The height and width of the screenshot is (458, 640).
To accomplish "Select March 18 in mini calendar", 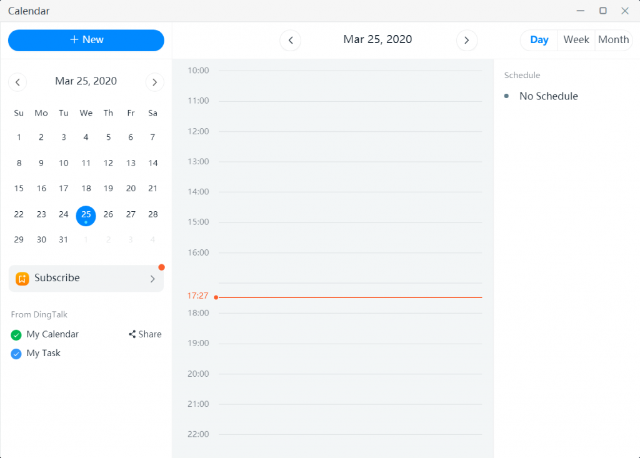I will [86, 188].
